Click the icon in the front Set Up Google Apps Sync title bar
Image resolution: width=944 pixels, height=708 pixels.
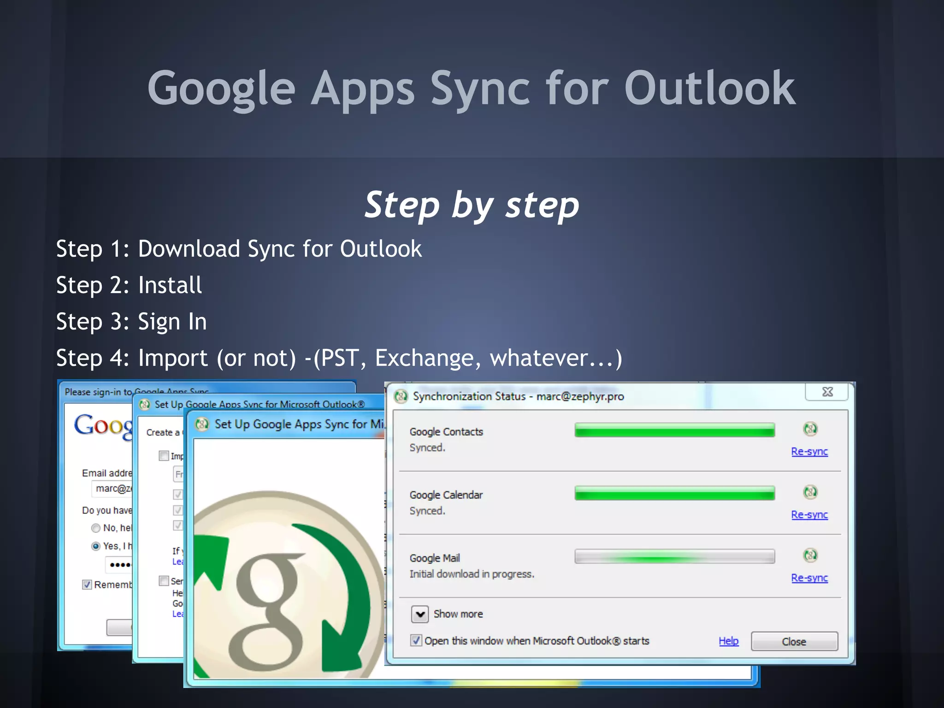(202, 424)
